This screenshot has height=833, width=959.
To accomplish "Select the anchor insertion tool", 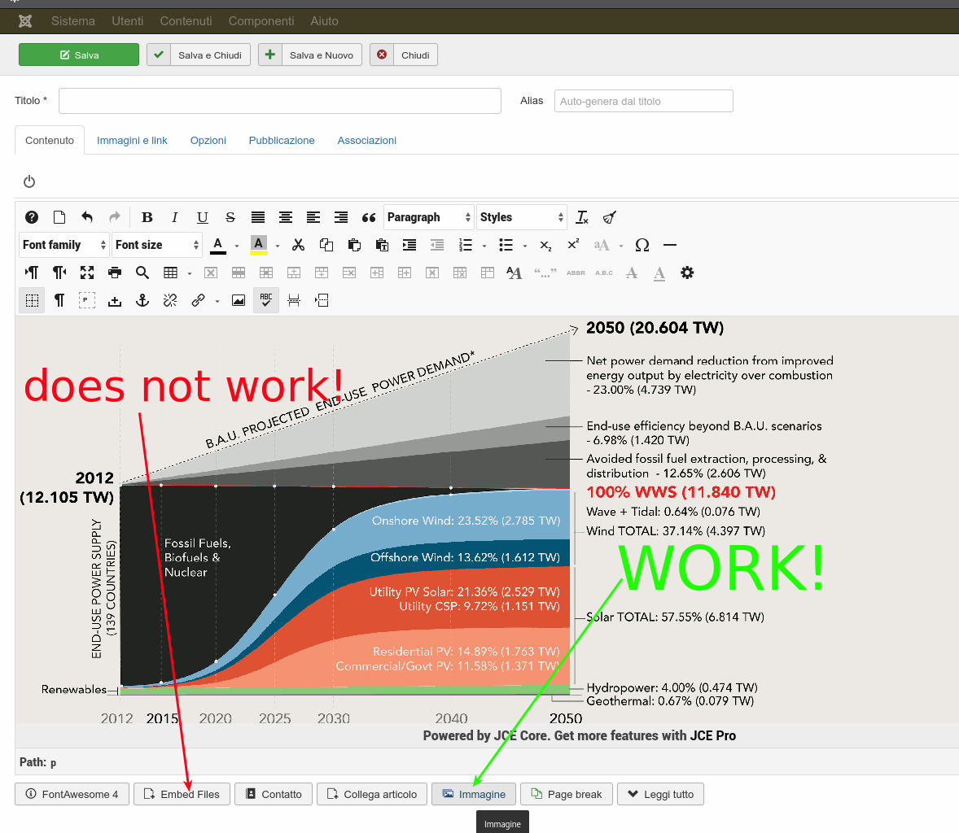I will tap(142, 300).
